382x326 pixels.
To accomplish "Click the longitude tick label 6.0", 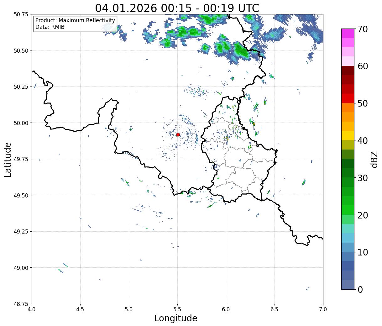I will pyautogui.click(x=226, y=309).
